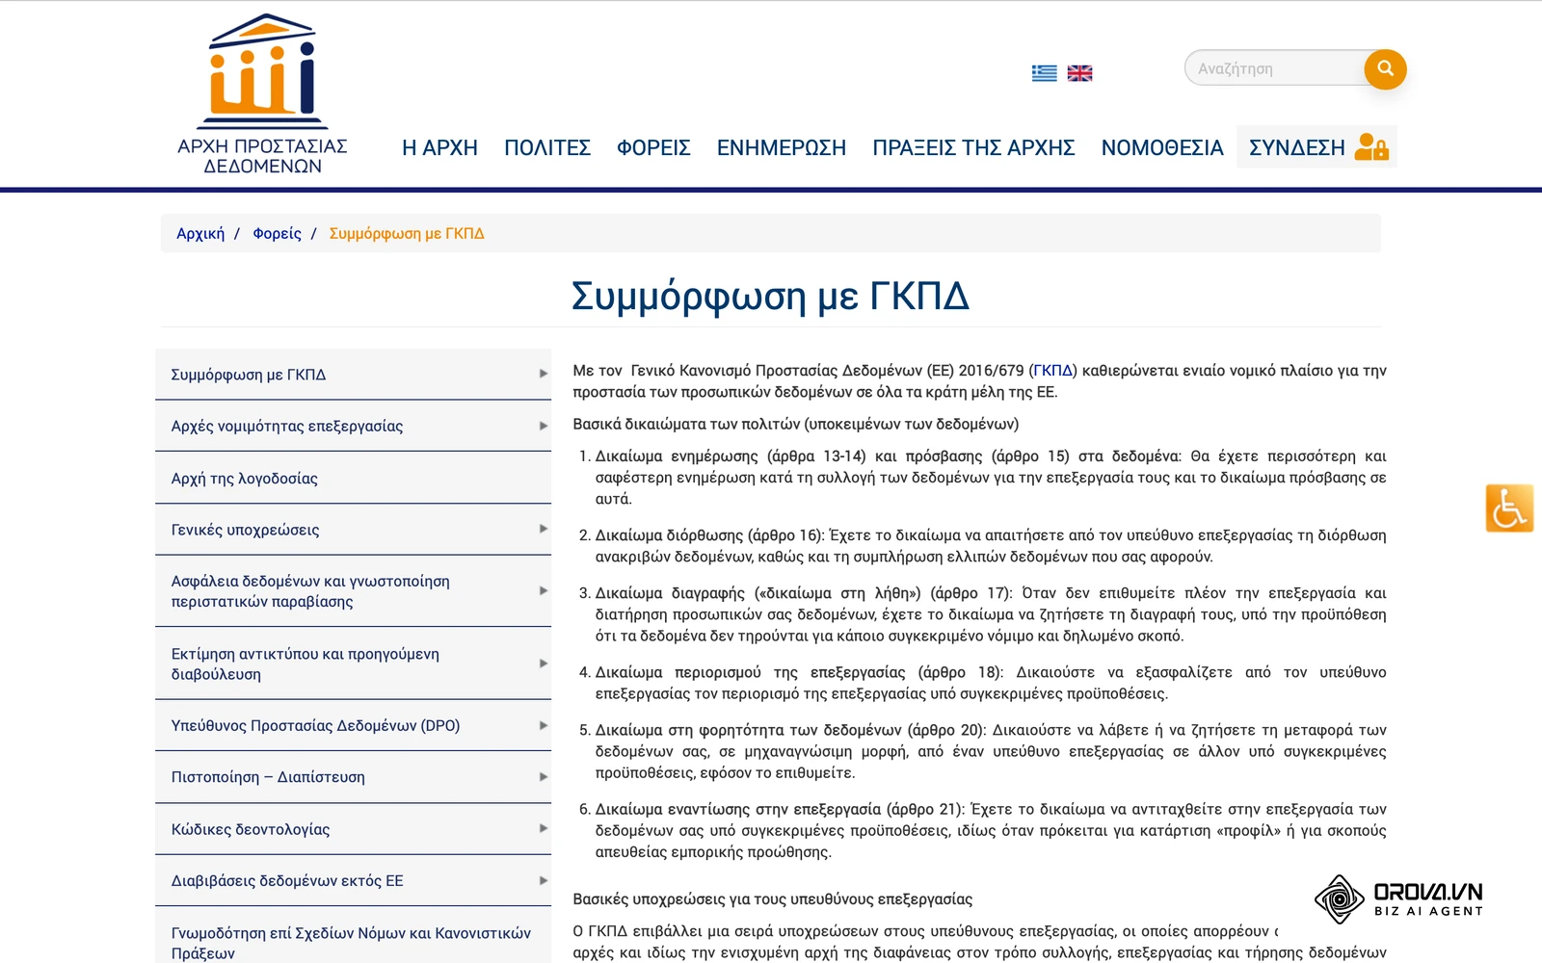Click the orange search magnifier button

coord(1385,68)
